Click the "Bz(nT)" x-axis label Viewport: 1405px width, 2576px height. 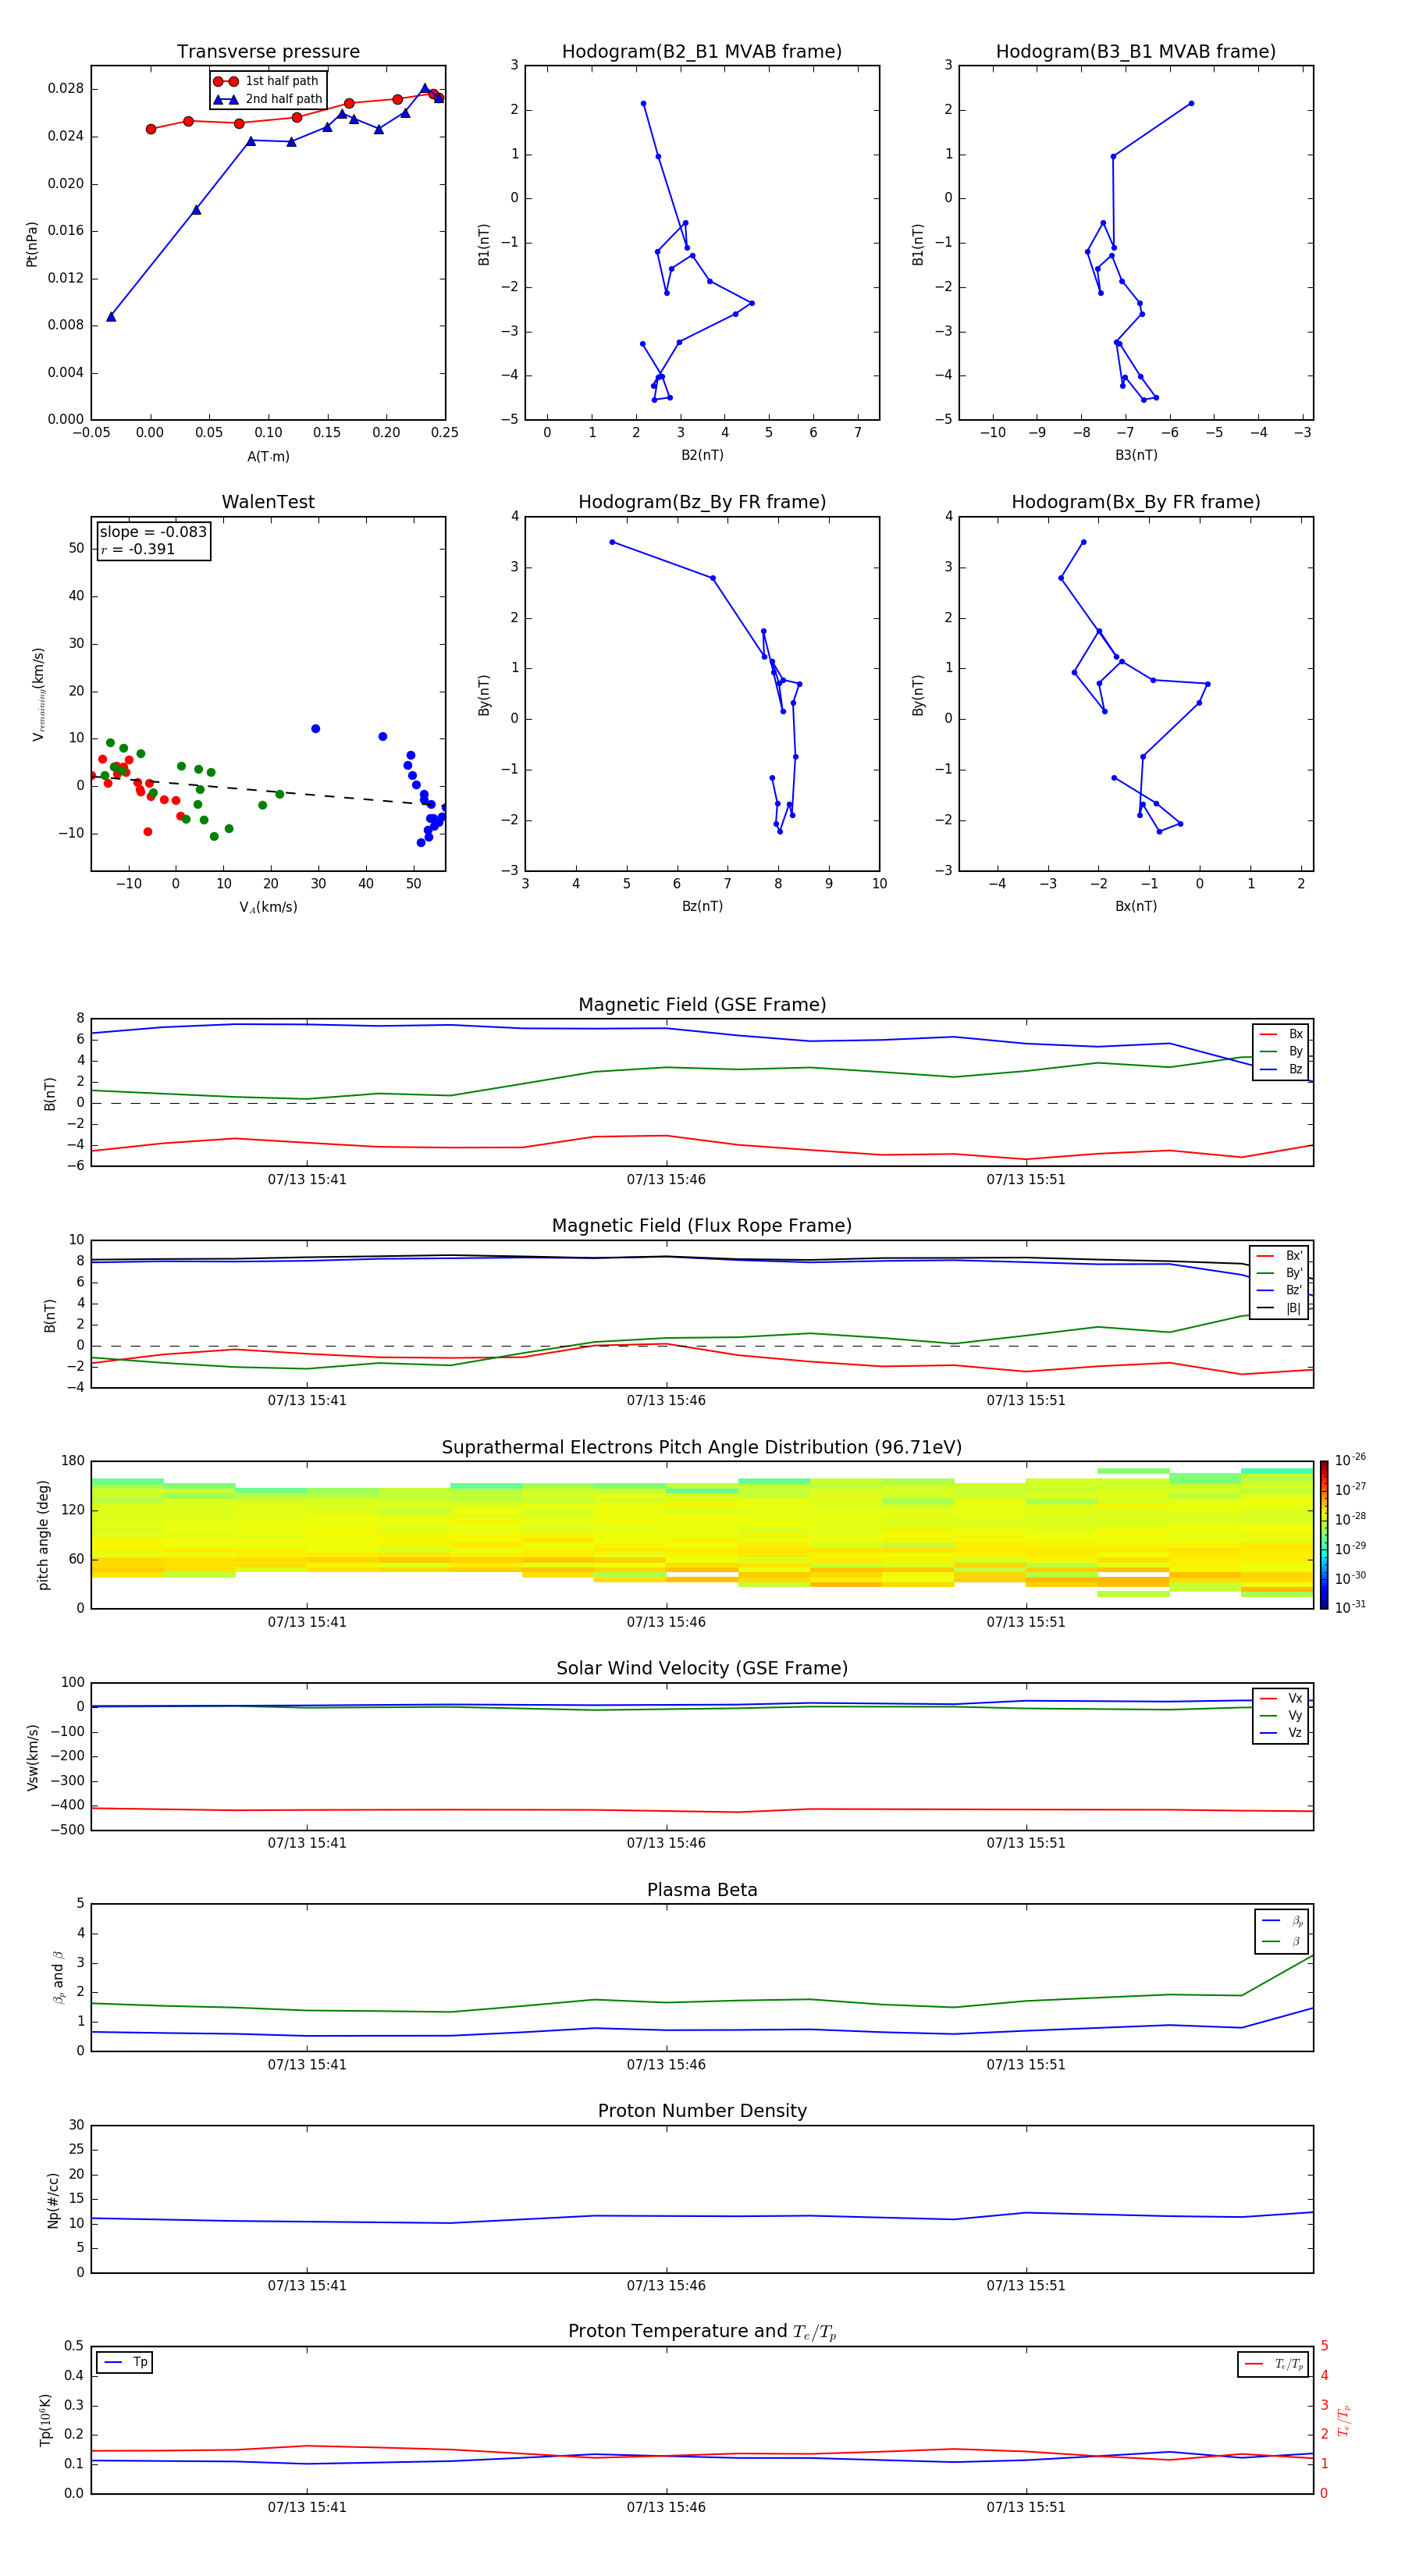702,906
